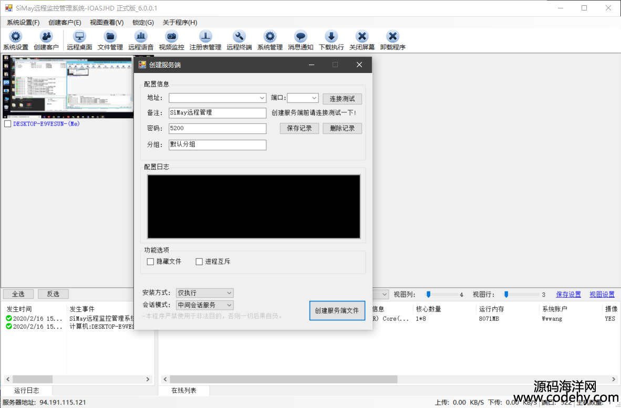Click the 连接测试 button
This screenshot has height=408, width=621.
click(x=342, y=99)
